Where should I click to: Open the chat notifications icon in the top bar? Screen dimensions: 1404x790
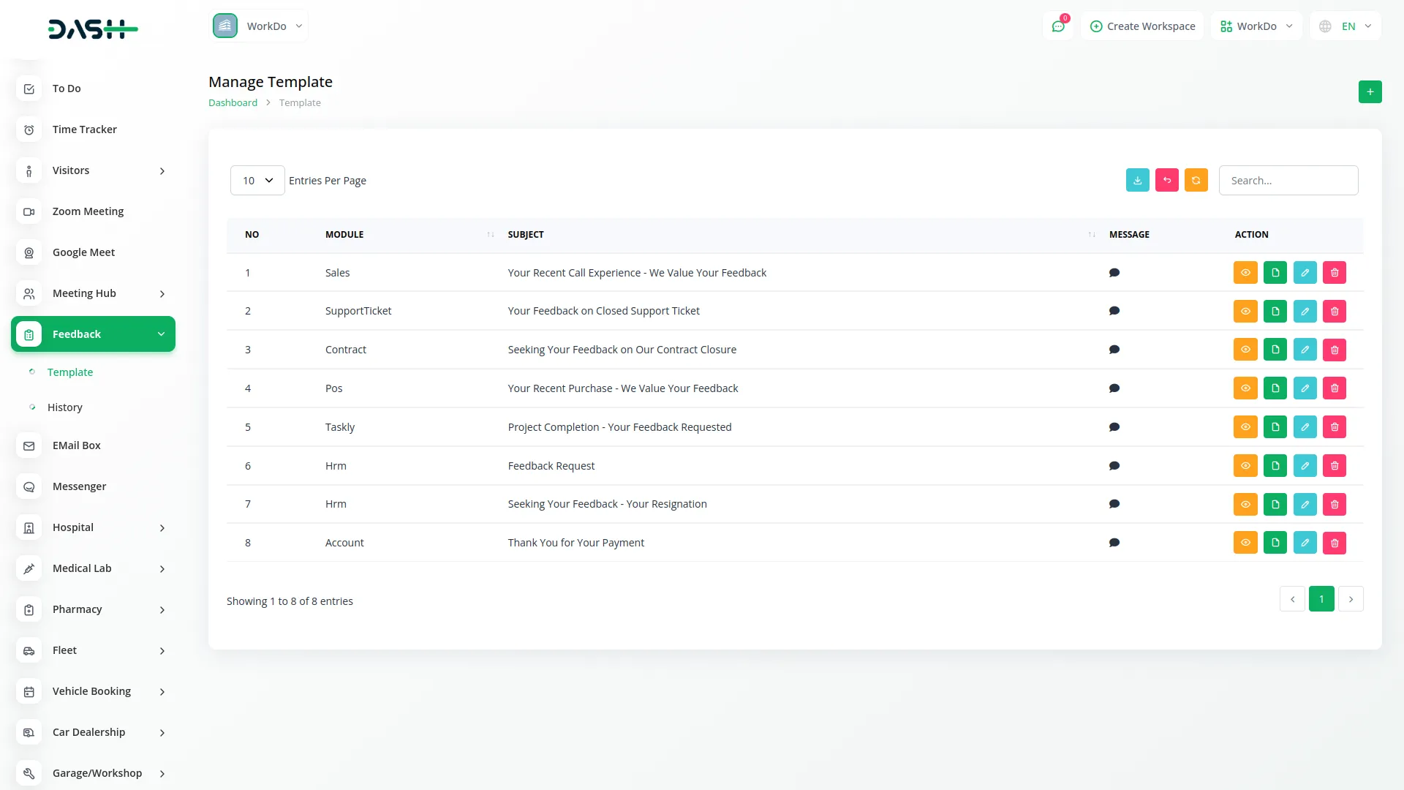[x=1058, y=26]
